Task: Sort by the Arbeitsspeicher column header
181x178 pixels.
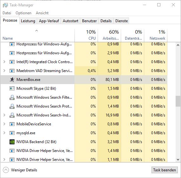Action: click(109, 35)
